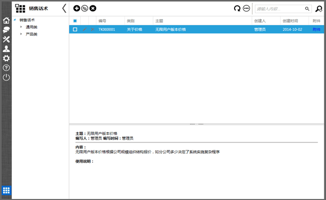
Task: Select 产品类 in the tree
Action: [32, 34]
